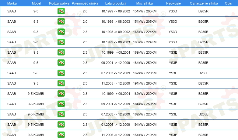The image size is (238, 140).
Task: Click petrol icon in 9-5 184kW / 250KM row
Action: 61,63
